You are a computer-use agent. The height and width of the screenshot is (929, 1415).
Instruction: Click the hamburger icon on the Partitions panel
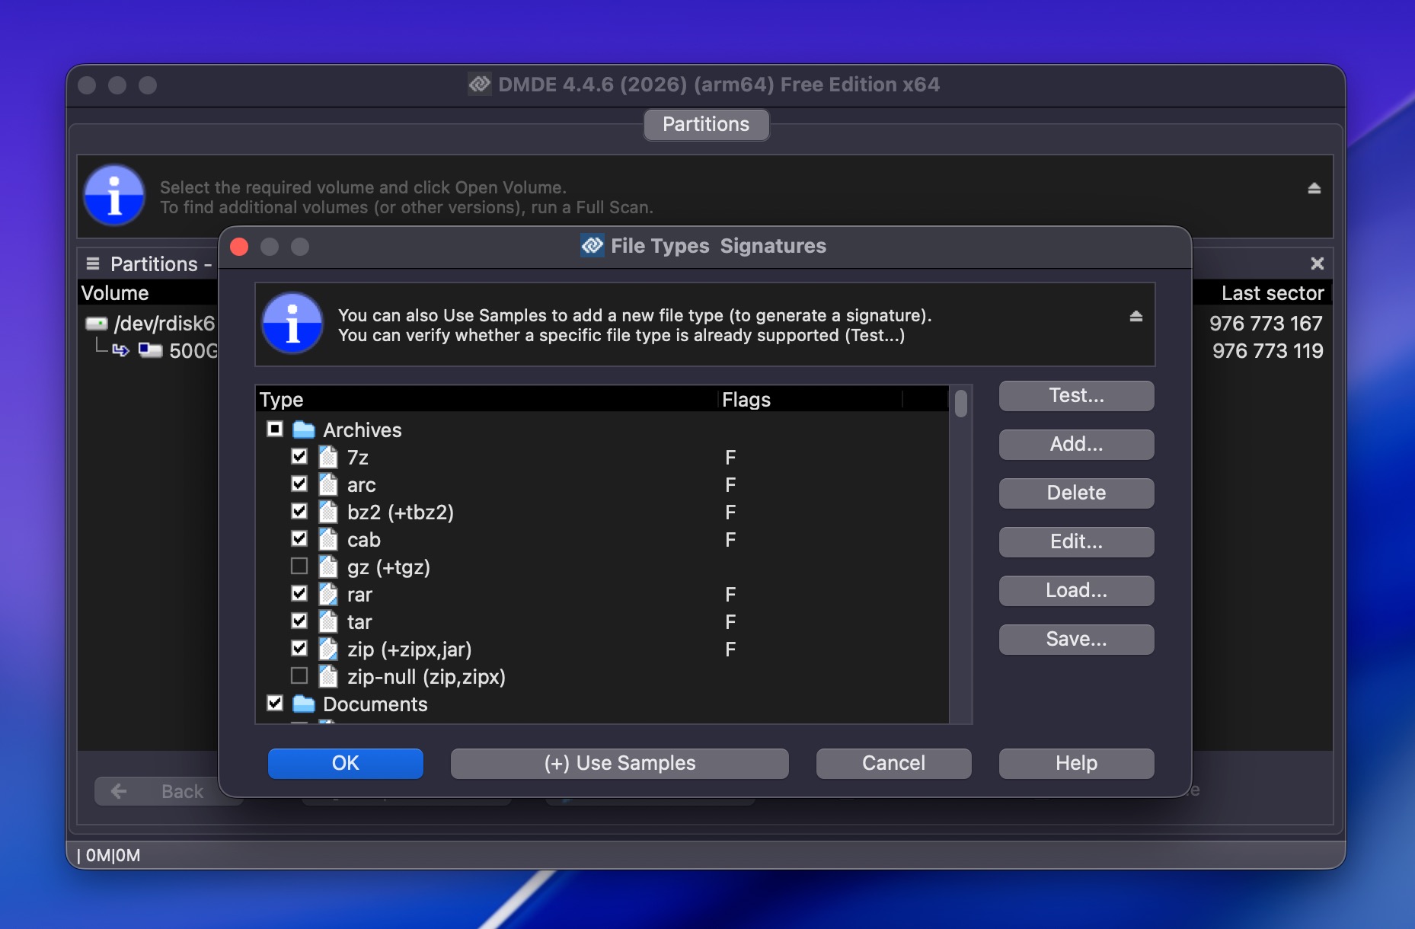[92, 263]
